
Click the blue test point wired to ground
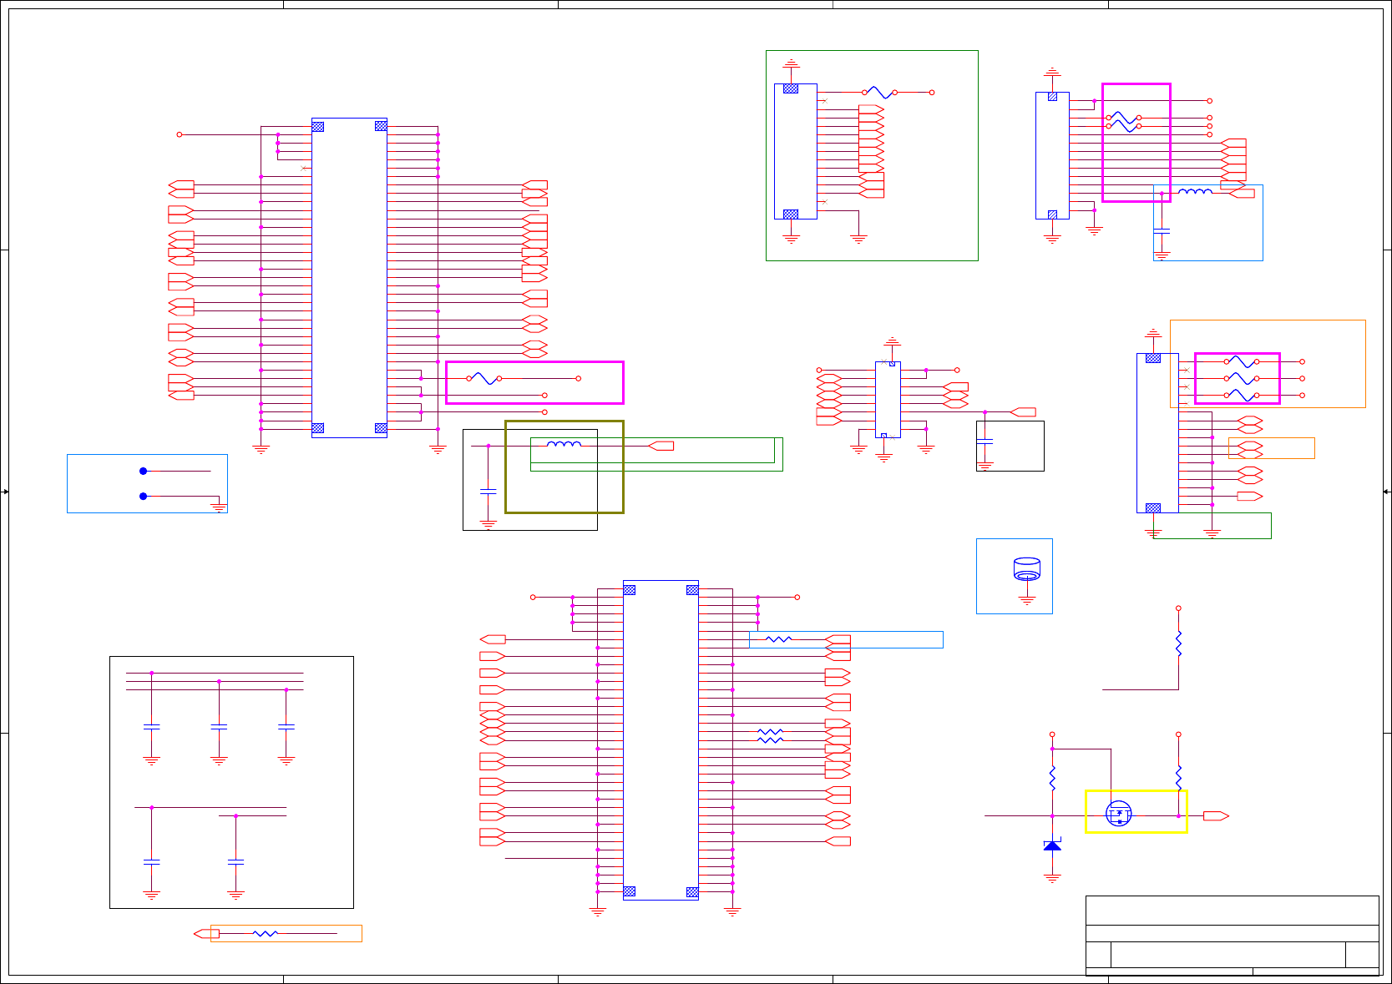tap(143, 496)
